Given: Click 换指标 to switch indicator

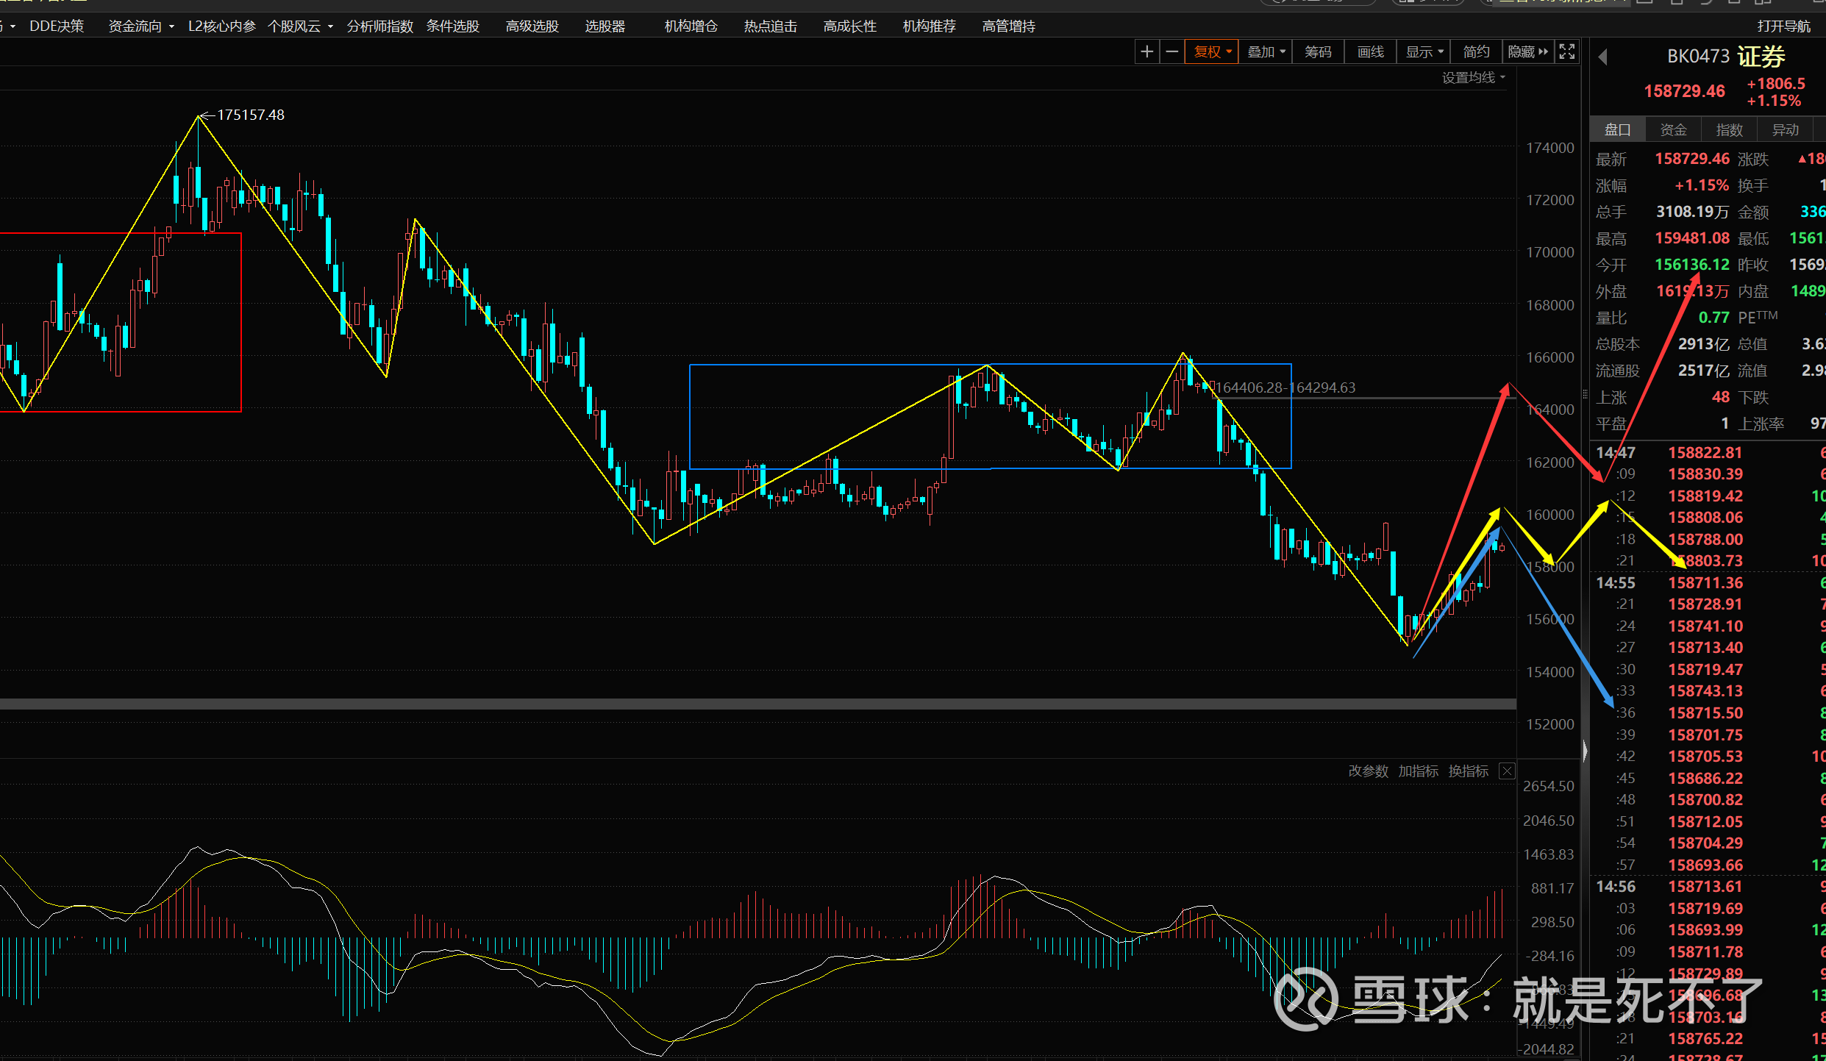Looking at the screenshot, I should [1468, 771].
